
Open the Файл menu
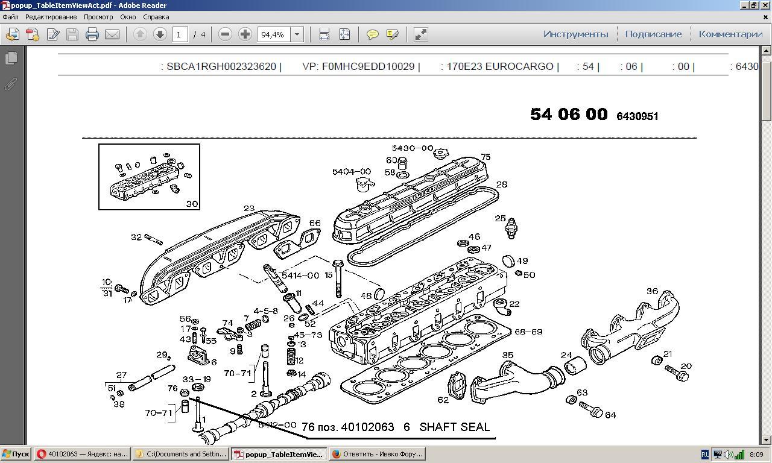coord(10,17)
